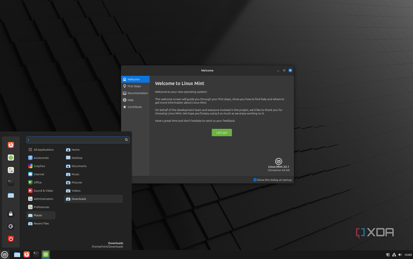
Task: Select the Office category
Action: click(41, 182)
